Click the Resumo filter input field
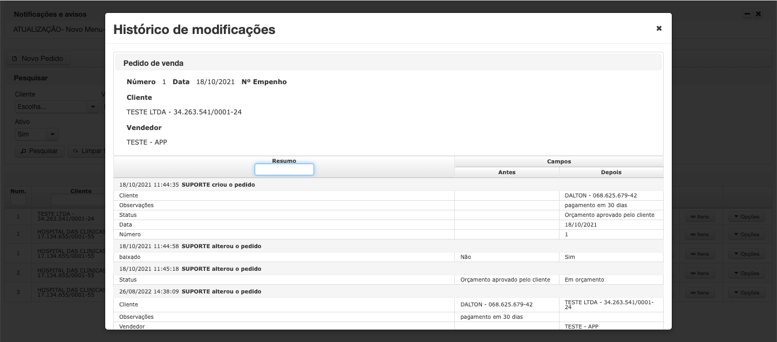The width and height of the screenshot is (777, 342). pyautogui.click(x=284, y=169)
